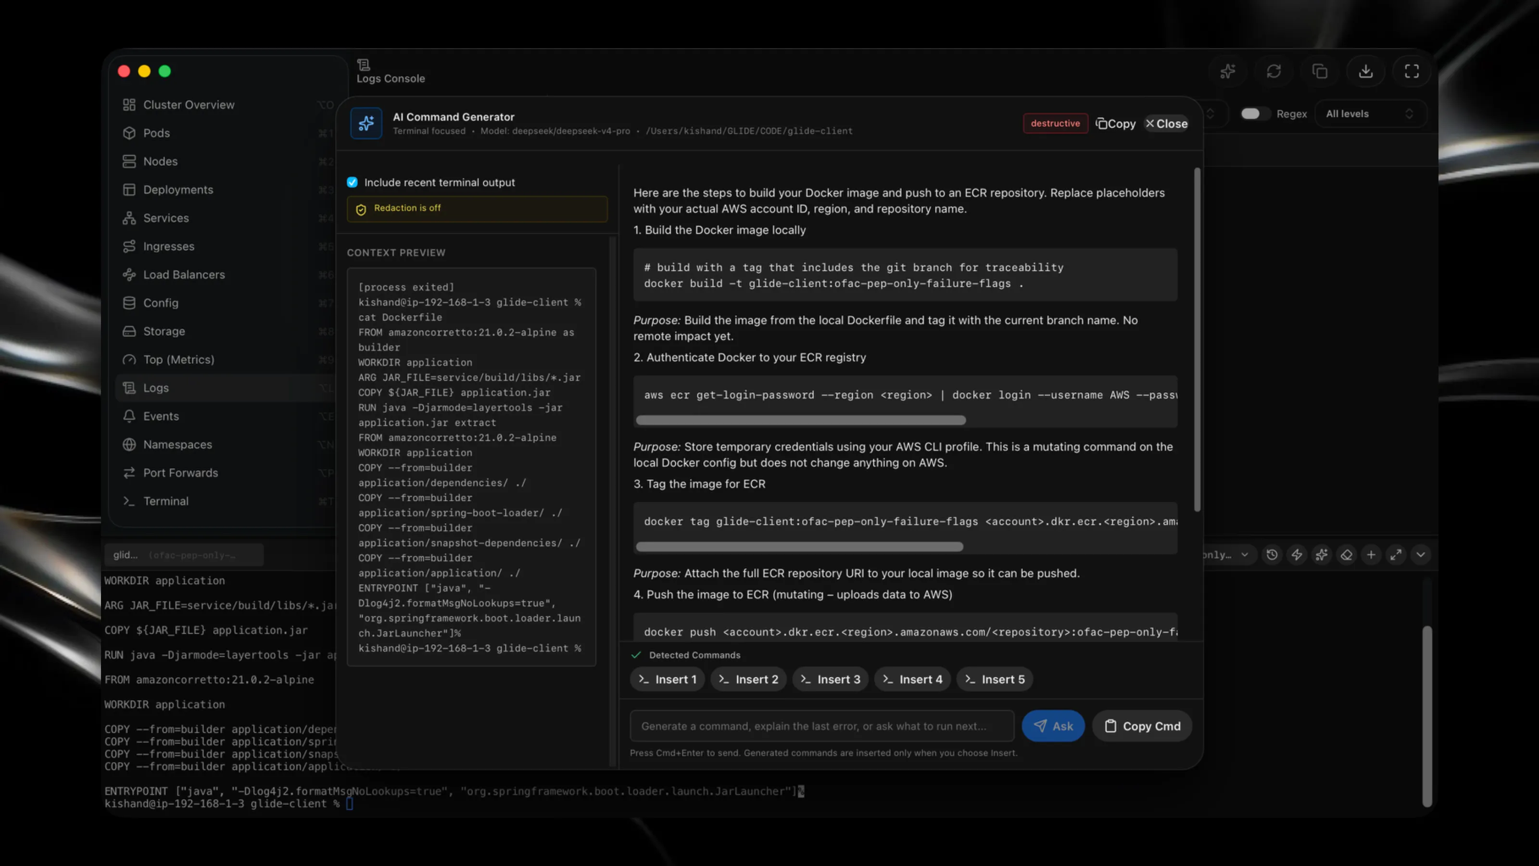
Task: Click the docker build code block
Action: coord(905,275)
